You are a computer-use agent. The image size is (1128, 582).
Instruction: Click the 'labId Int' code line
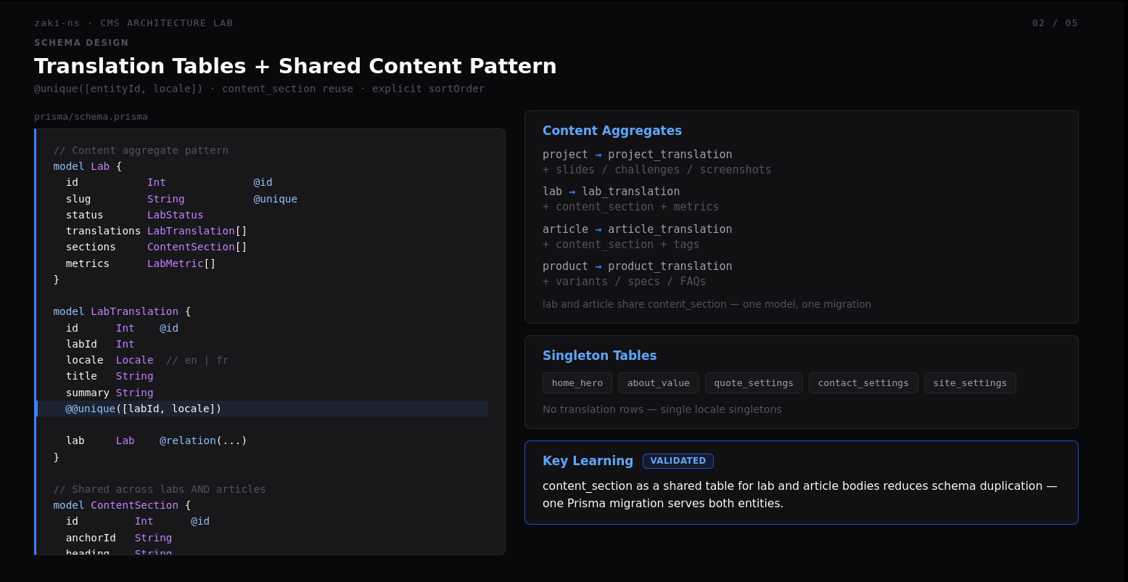(x=100, y=344)
